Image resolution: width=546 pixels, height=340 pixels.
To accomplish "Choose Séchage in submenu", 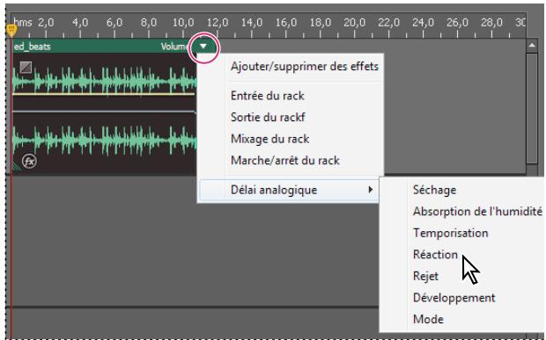I will (x=434, y=190).
